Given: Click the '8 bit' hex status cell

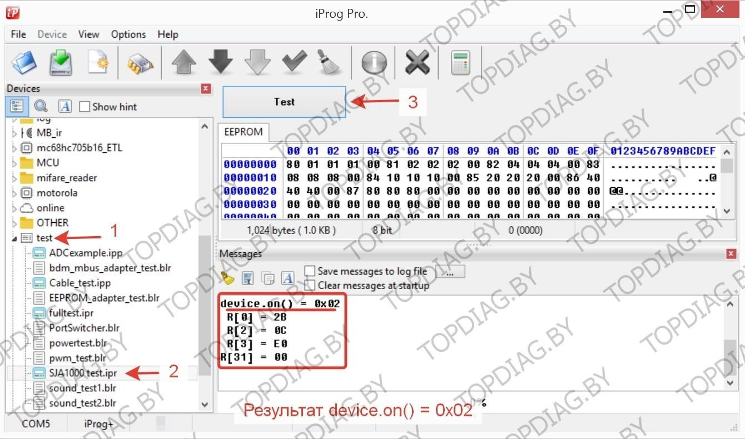Looking at the screenshot, I should [383, 230].
